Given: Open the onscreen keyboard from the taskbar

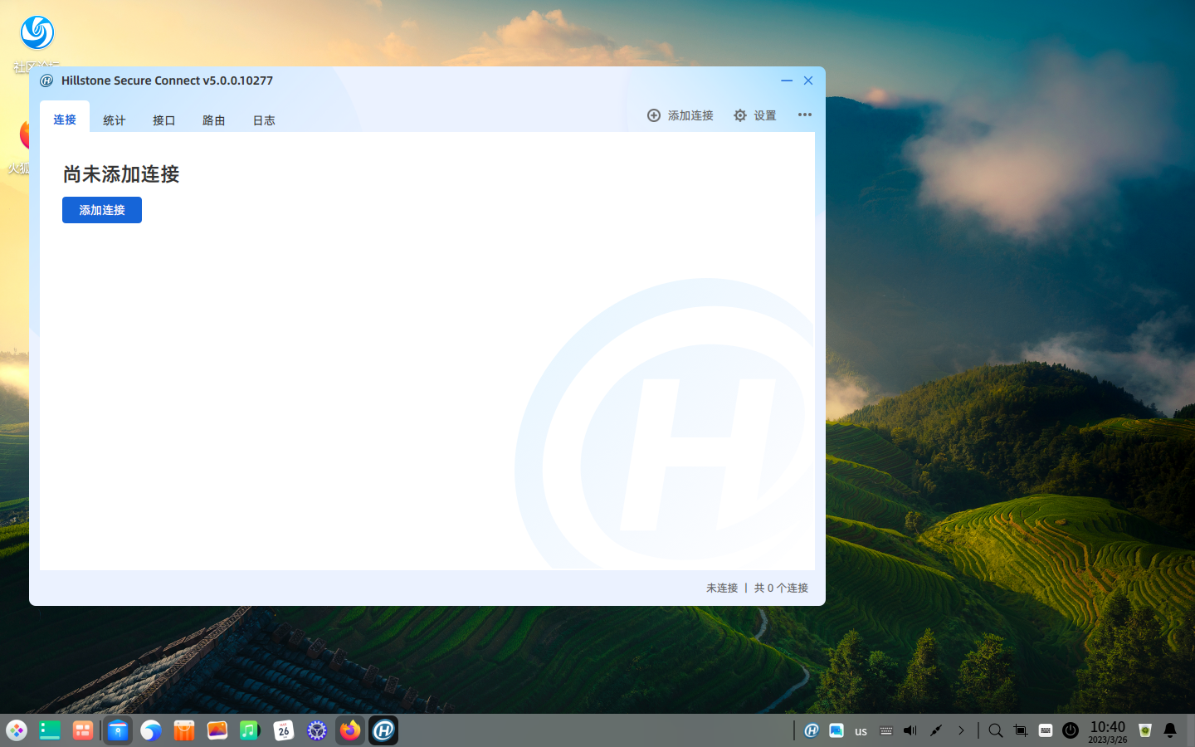Looking at the screenshot, I should [1046, 730].
